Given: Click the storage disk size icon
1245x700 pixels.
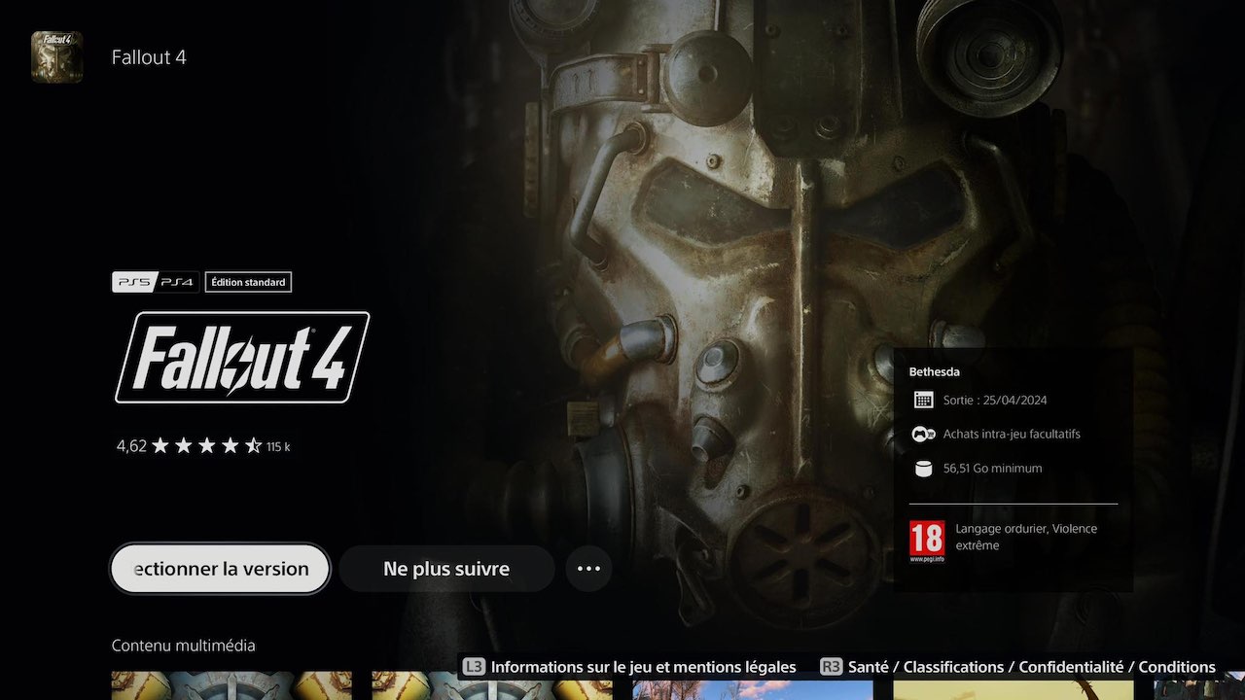Looking at the screenshot, I should (x=924, y=469).
